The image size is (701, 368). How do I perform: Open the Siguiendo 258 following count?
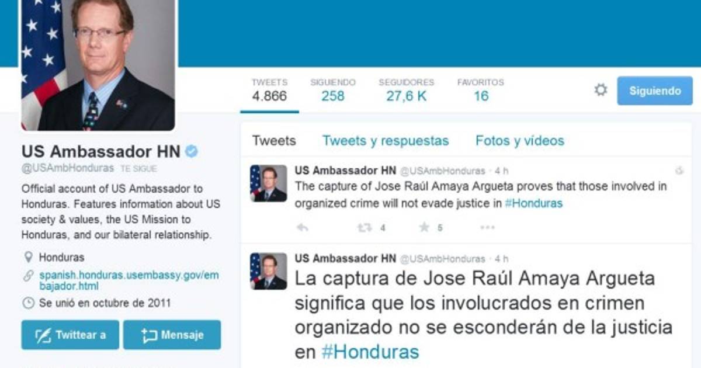click(x=333, y=91)
